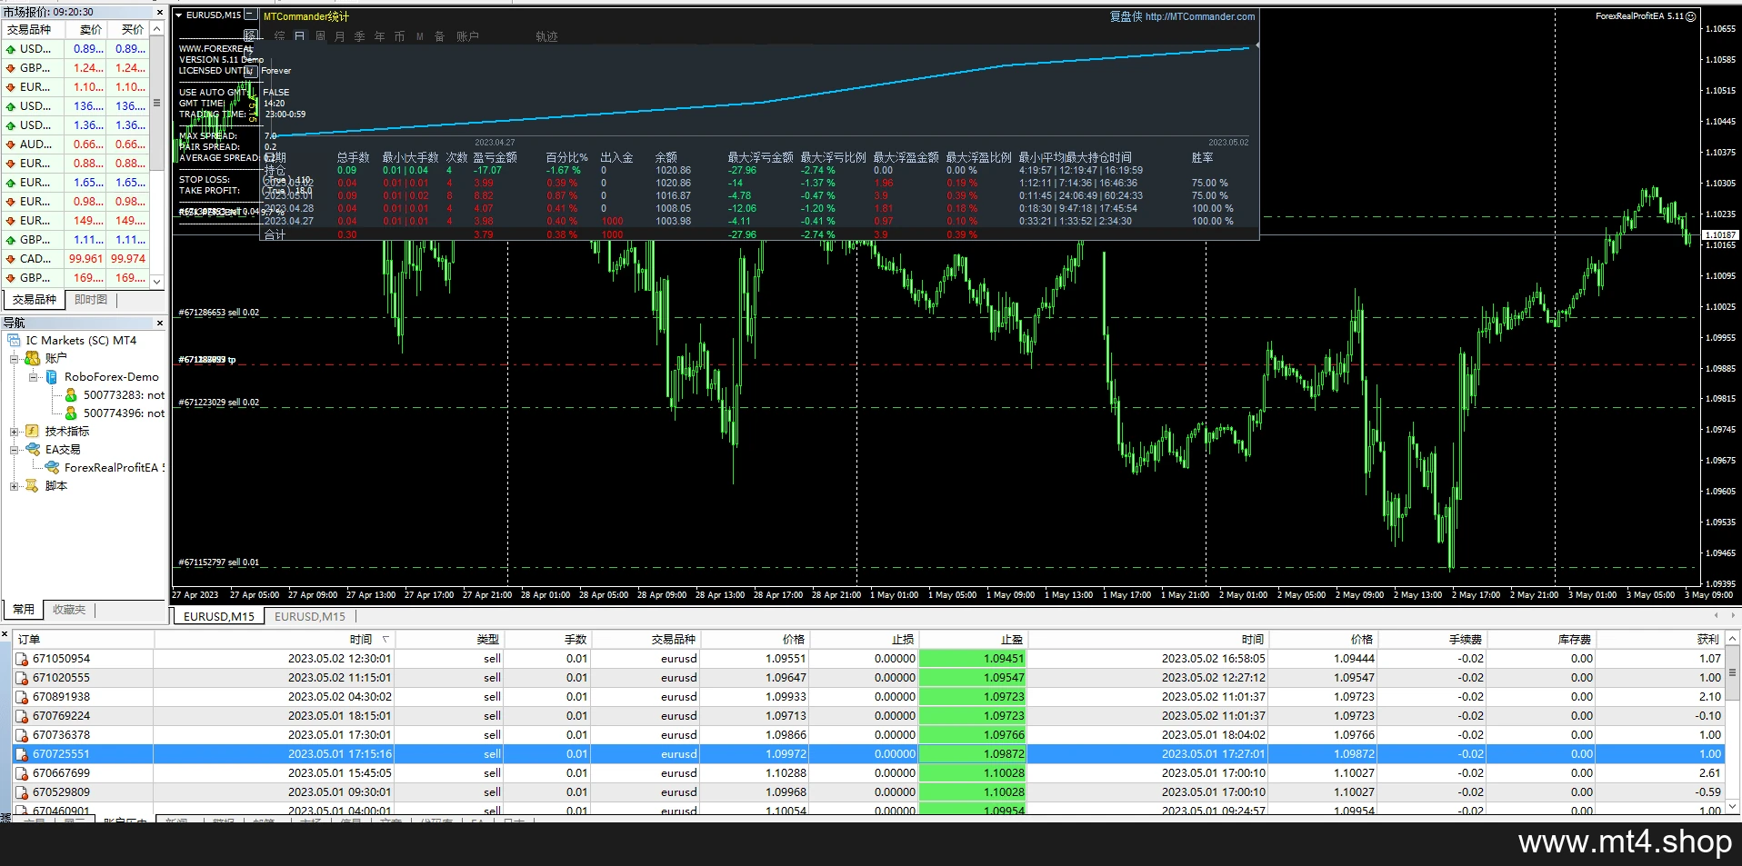The height and width of the screenshot is (866, 1742).
Task: Select the second EURUSD,M15 chart tab
Action: point(310,616)
